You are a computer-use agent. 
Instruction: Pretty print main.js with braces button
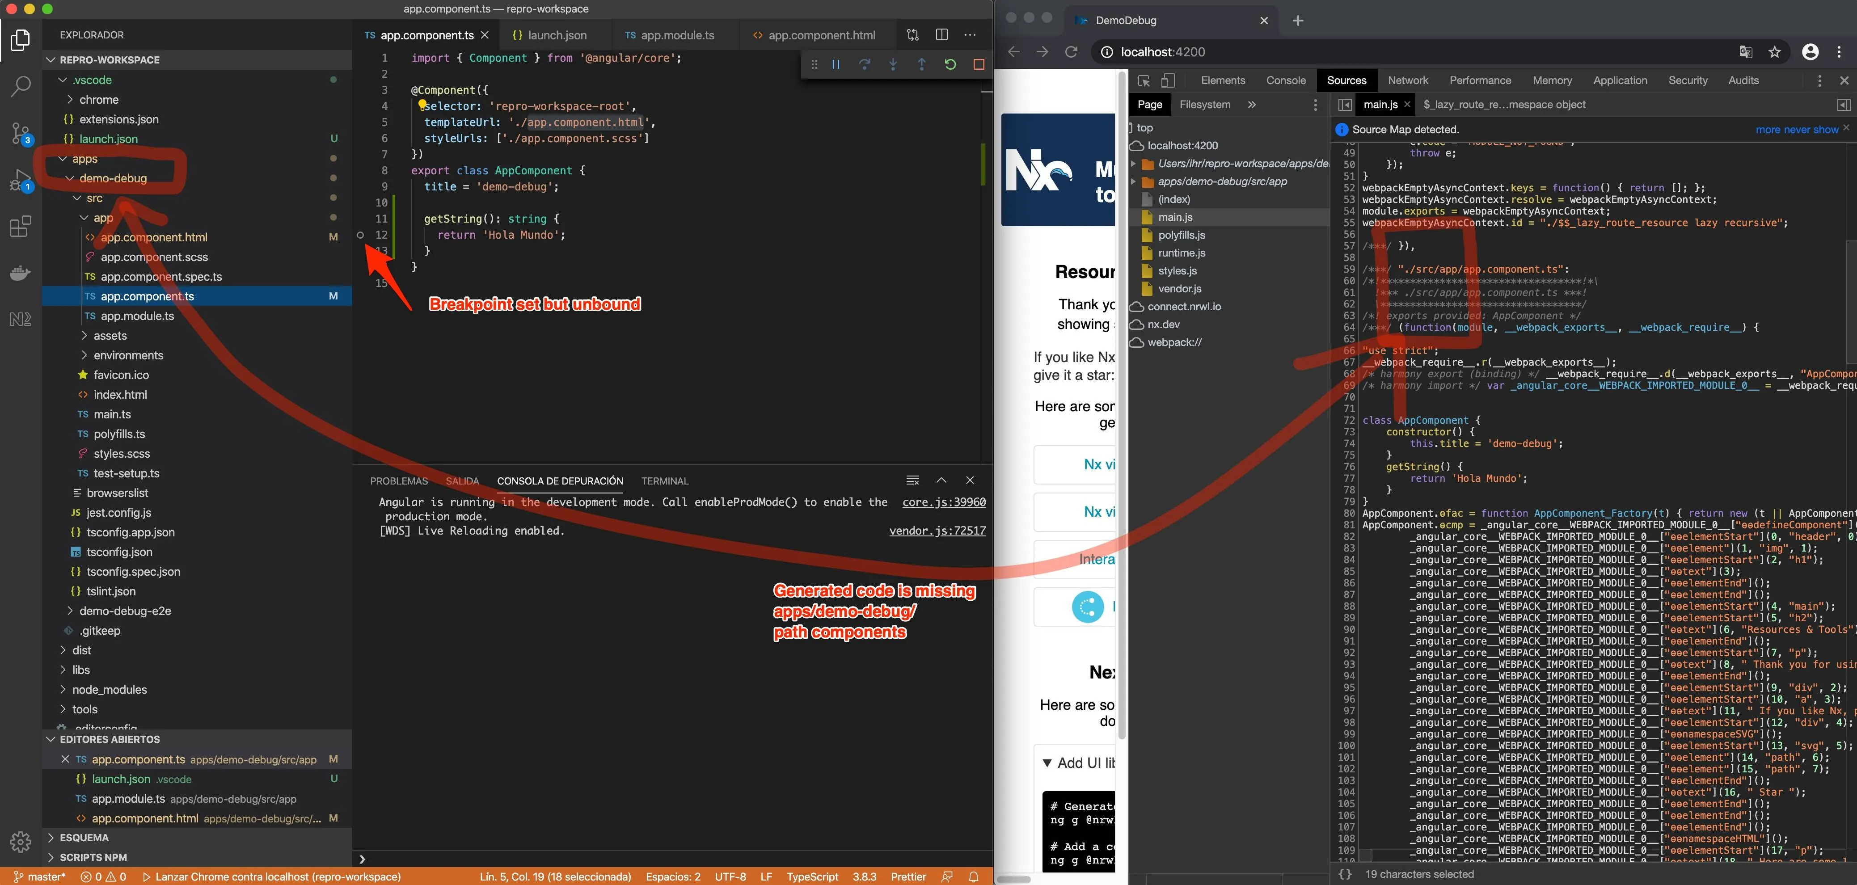tap(1344, 874)
